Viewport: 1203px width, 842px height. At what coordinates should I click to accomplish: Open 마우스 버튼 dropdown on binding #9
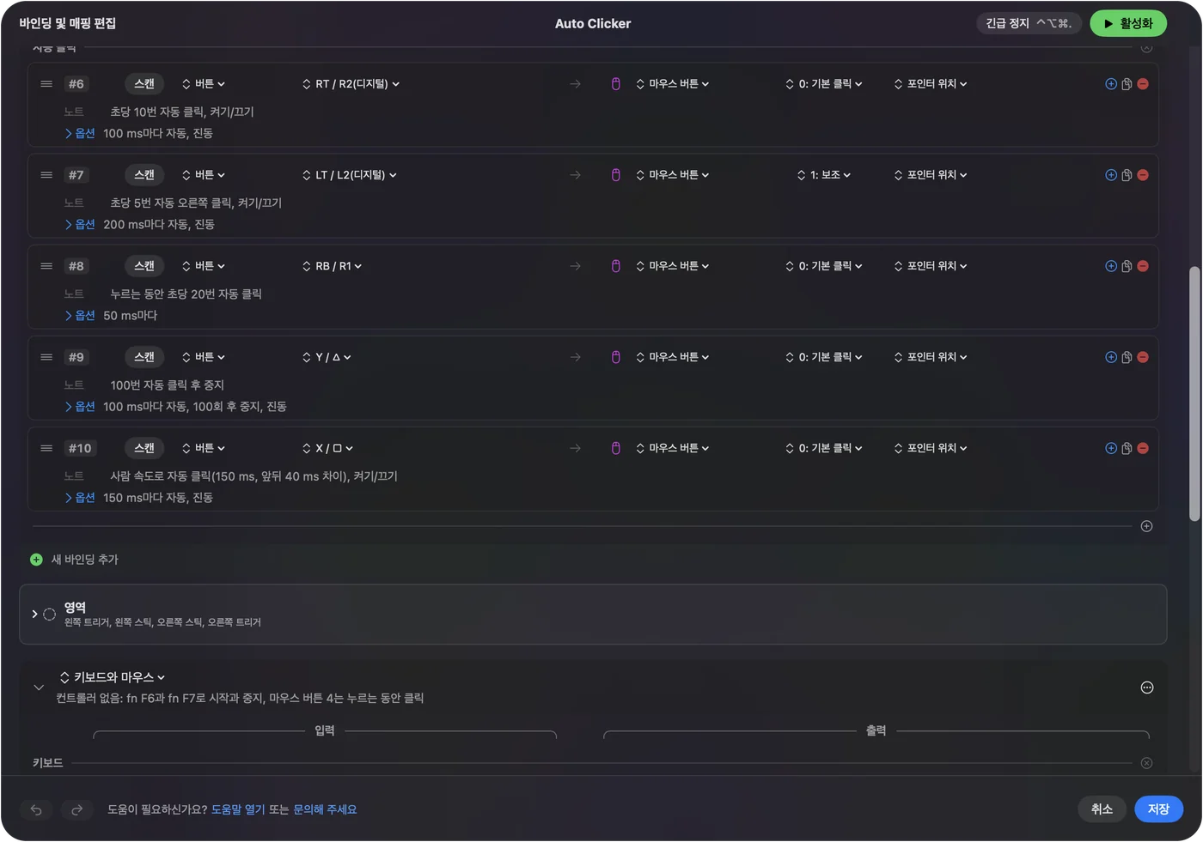coord(673,357)
